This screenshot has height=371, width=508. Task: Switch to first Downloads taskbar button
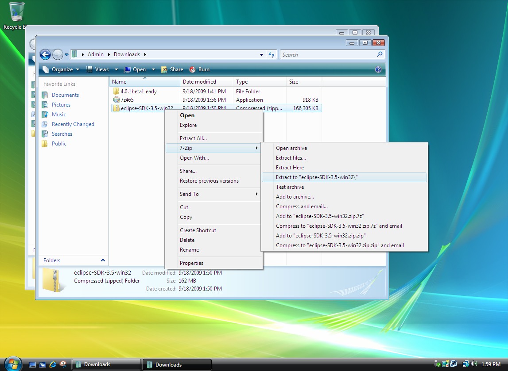[106, 364]
